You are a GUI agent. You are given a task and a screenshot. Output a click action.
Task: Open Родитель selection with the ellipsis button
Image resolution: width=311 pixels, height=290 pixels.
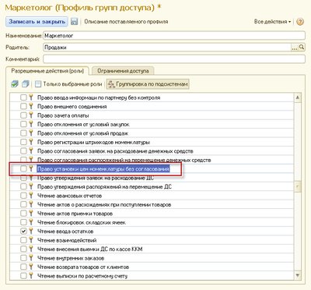(x=295, y=47)
